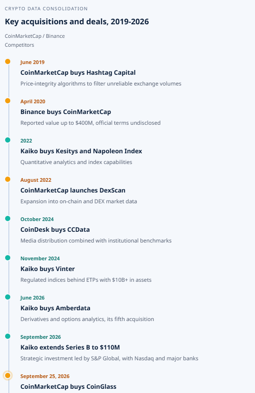Open CoinMarketCap launches DexScan entry
This screenshot has width=255, height=393.
73,190
